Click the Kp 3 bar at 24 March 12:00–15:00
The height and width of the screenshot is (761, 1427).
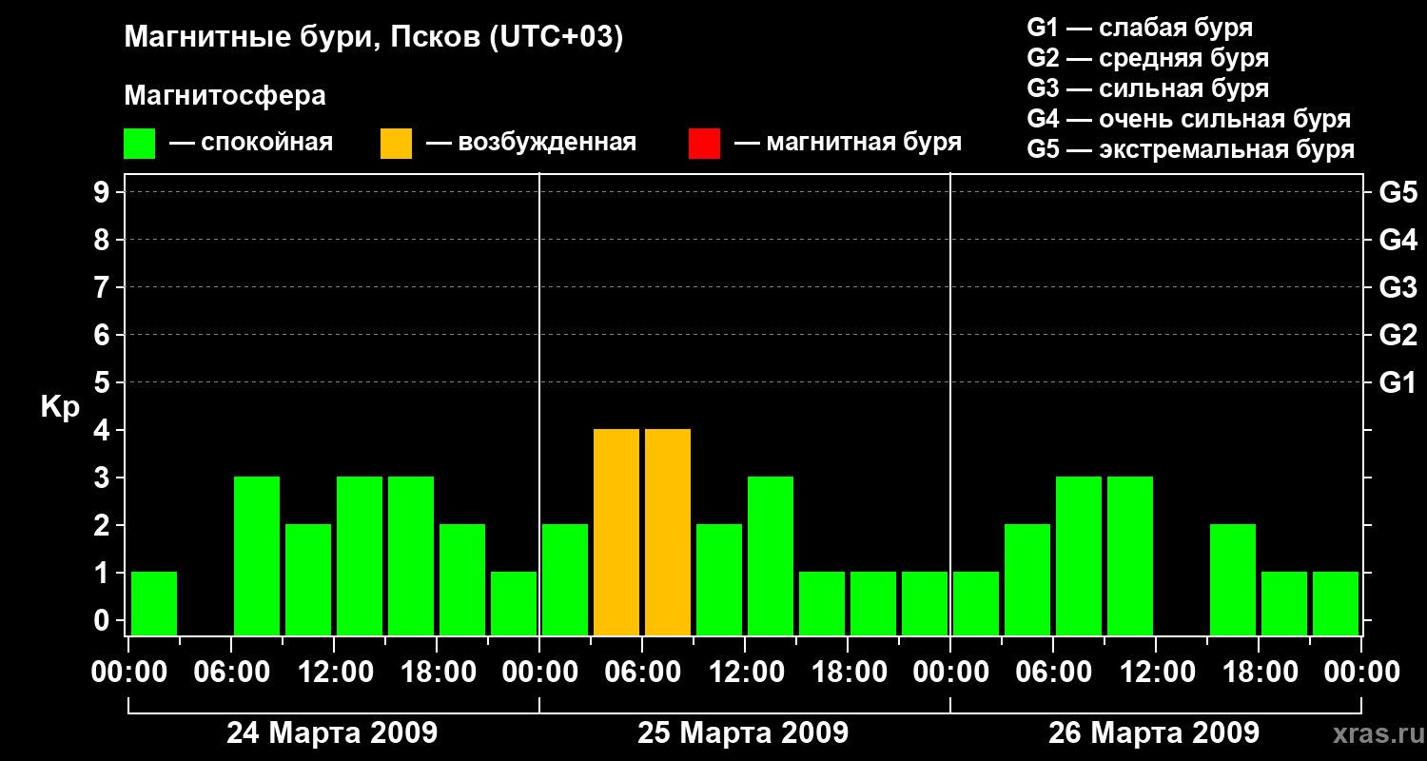(x=360, y=556)
